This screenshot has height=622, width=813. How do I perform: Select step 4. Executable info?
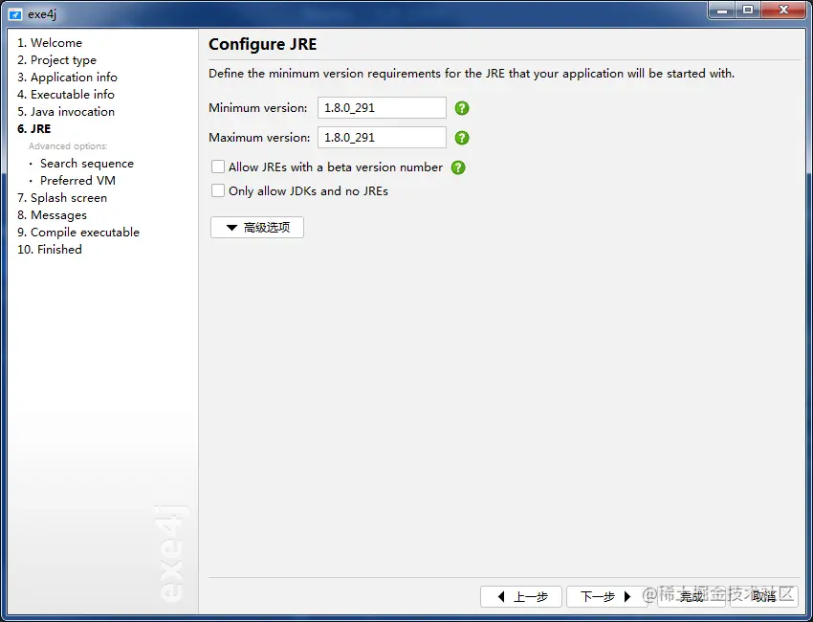(x=66, y=95)
